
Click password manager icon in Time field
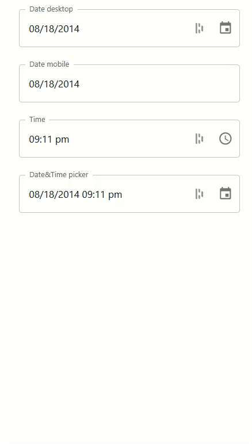click(x=199, y=139)
